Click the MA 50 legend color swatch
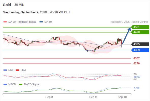Viewport: 150px width, 101px height. pyautogui.click(x=41, y=22)
